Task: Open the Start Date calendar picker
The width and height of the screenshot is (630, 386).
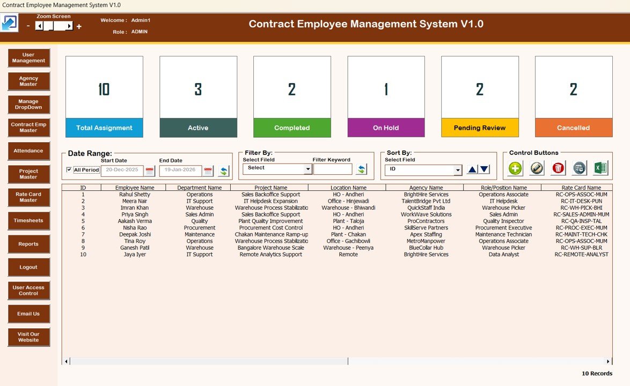Action: (150, 171)
